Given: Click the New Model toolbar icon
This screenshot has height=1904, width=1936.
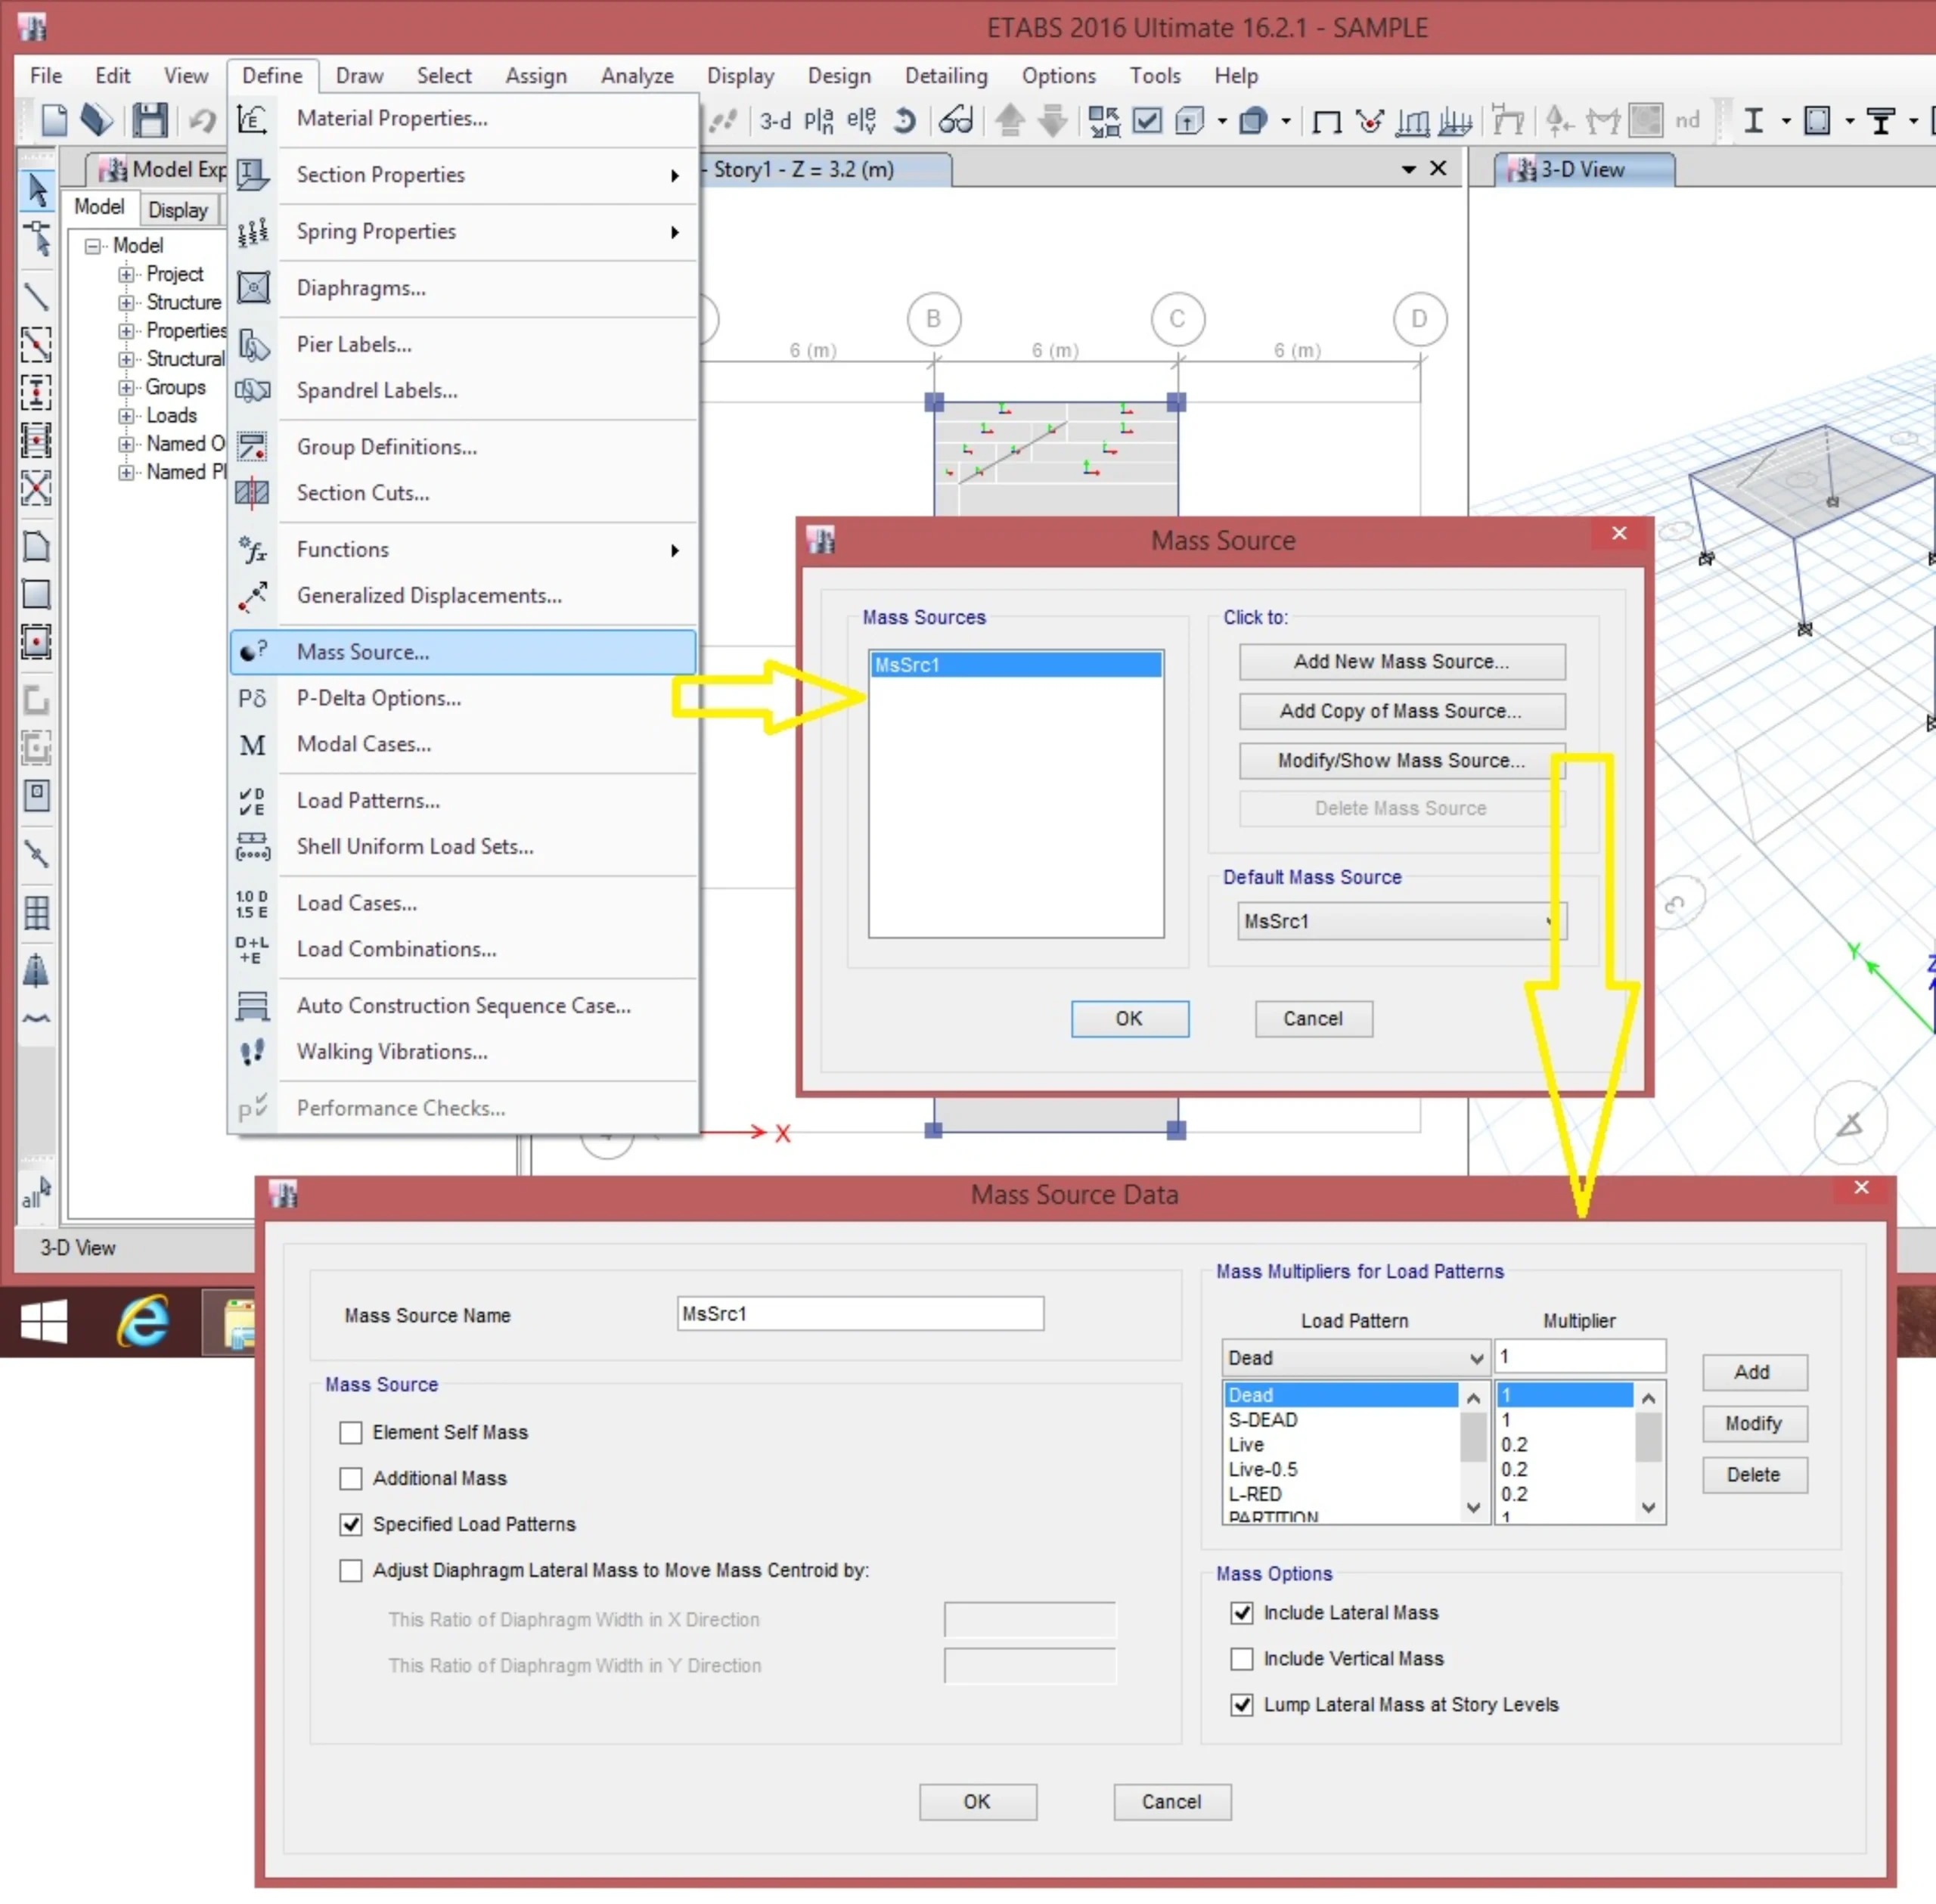Looking at the screenshot, I should (54, 120).
